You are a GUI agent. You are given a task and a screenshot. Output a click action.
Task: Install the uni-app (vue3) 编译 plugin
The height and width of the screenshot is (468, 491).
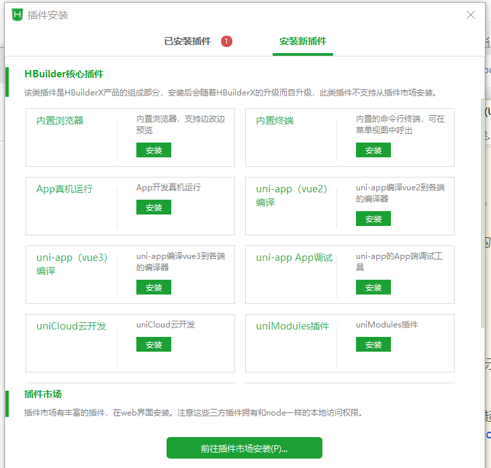point(154,287)
